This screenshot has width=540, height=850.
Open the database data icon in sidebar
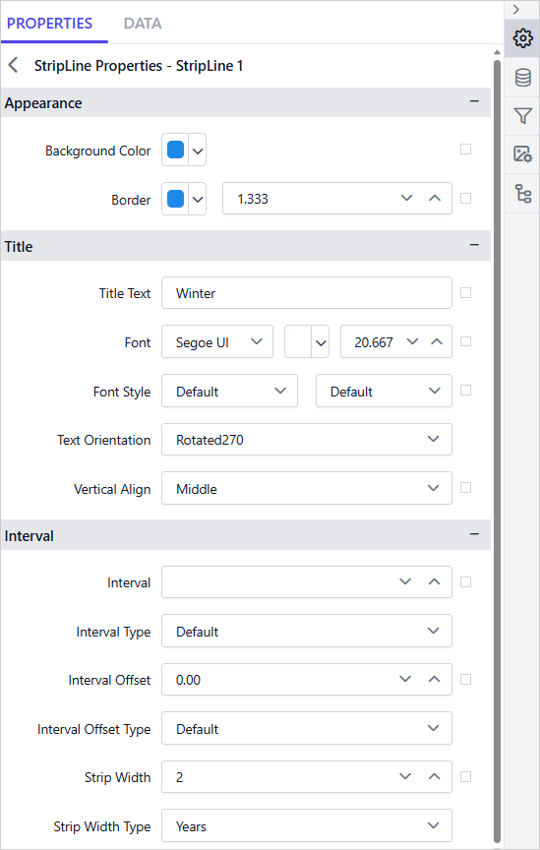[x=522, y=78]
